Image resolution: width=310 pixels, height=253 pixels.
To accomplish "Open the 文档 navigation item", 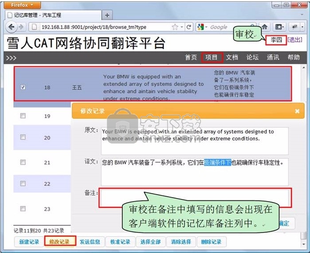I will pyautogui.click(x=232, y=58).
